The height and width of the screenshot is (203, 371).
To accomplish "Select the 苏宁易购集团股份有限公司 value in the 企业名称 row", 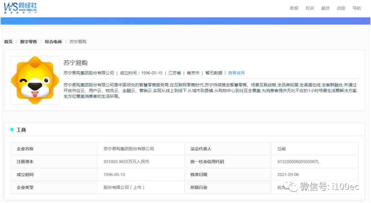I will tap(129, 149).
